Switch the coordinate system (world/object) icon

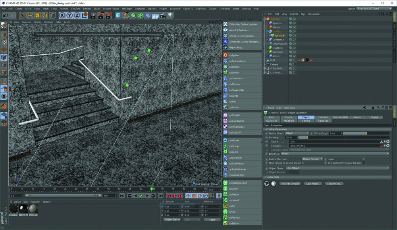click(85, 15)
